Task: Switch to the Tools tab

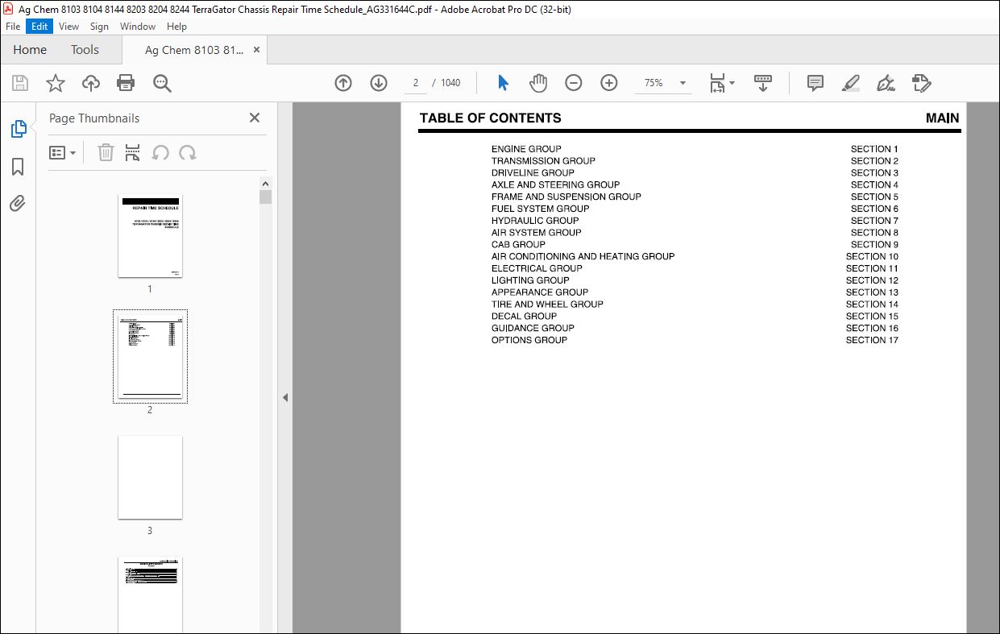Action: click(x=85, y=50)
